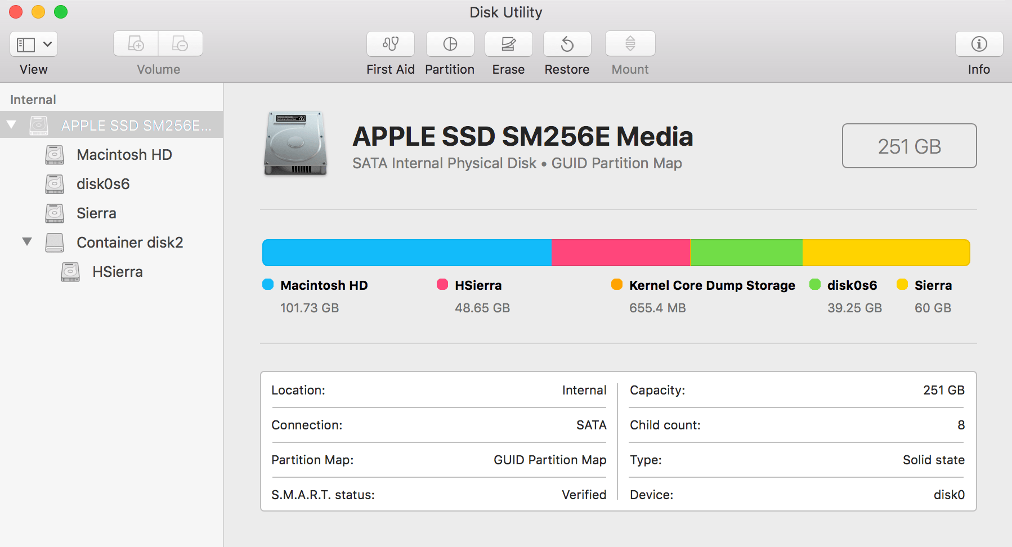The height and width of the screenshot is (547, 1012).
Task: Click the red close window button
Action: click(16, 12)
